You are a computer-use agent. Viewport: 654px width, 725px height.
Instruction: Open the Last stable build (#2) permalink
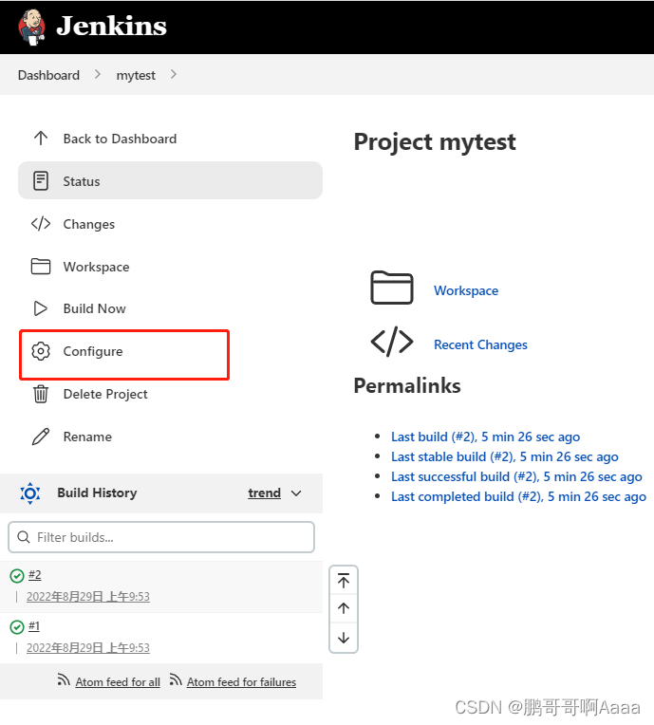coord(505,456)
